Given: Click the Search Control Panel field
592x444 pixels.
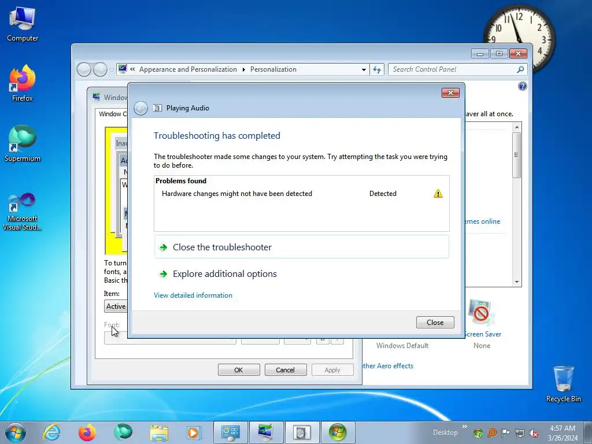Looking at the screenshot, I should [452, 69].
